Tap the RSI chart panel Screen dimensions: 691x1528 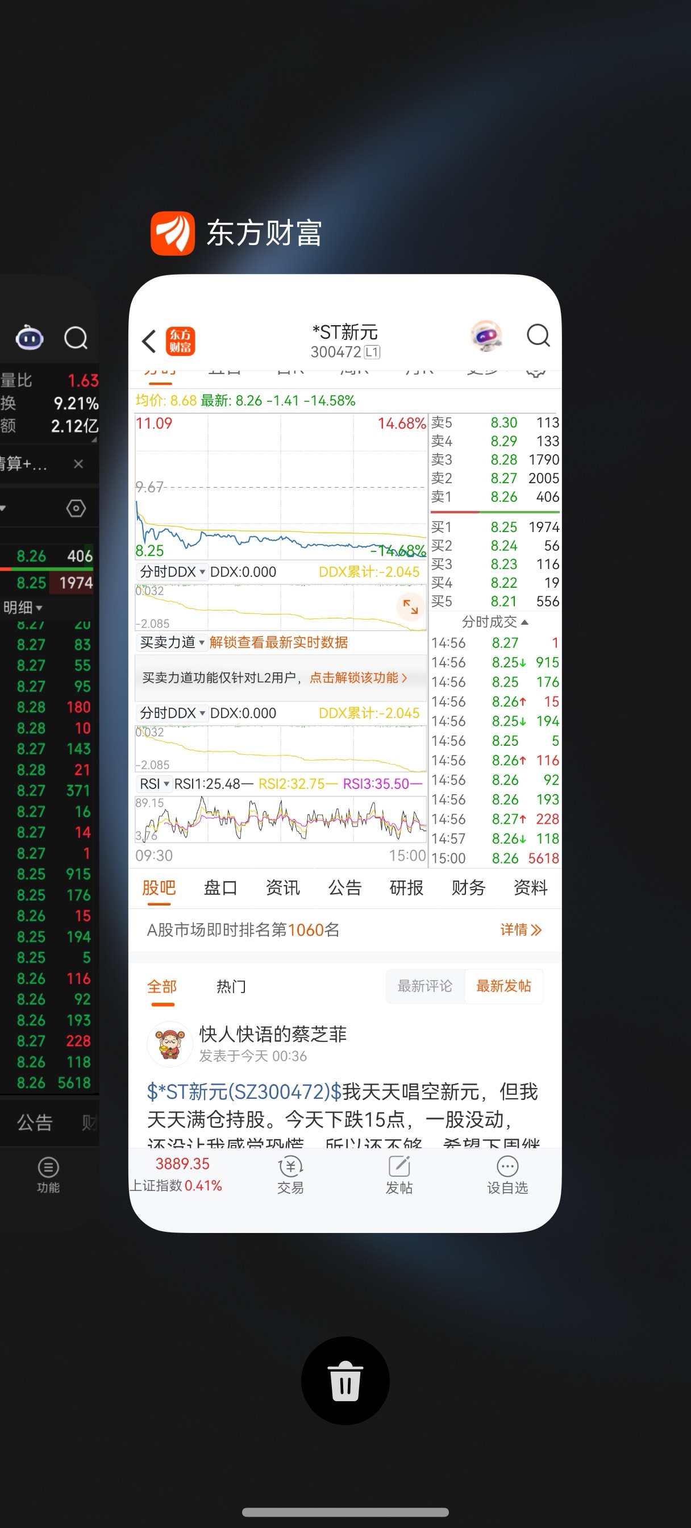(281, 819)
